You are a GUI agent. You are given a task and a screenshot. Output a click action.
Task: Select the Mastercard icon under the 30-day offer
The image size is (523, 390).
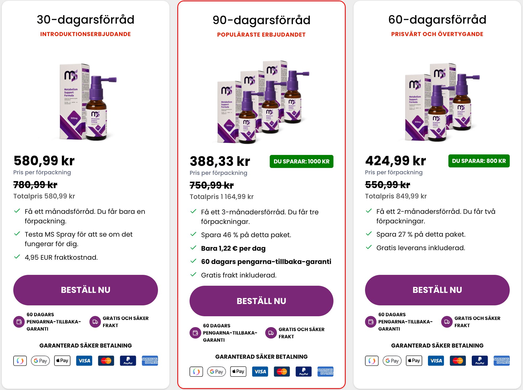coord(106,361)
